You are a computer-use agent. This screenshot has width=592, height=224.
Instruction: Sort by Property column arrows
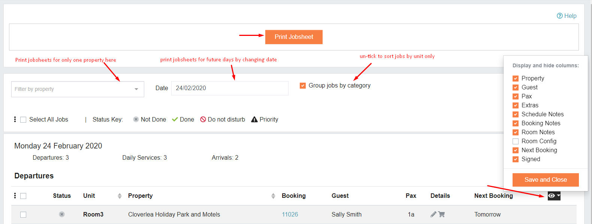273,196
